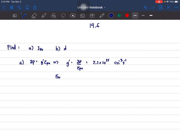The image size is (180, 135).
Task: Redo the last undone action
Action: click(x=153, y=7)
